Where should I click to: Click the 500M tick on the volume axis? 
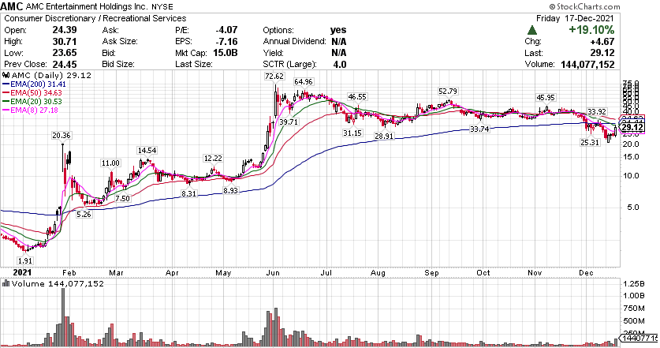point(634,320)
